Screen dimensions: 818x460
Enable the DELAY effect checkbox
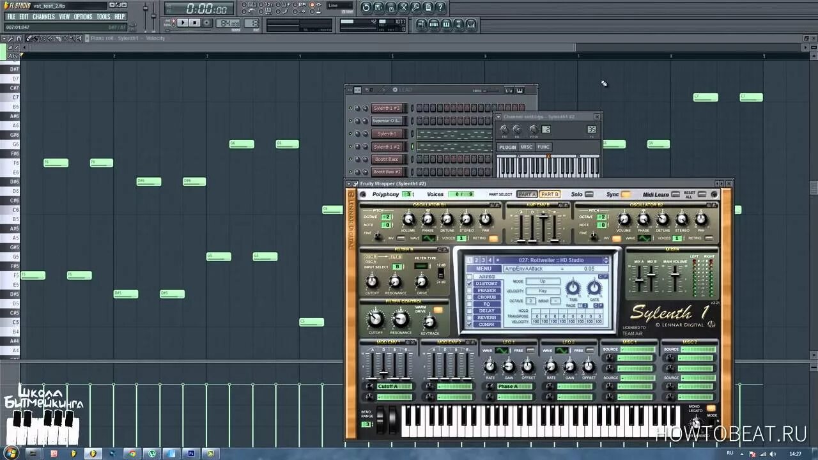[470, 311]
